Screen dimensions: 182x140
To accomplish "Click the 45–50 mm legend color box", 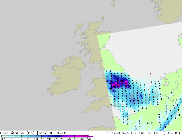I will (84, 136).
